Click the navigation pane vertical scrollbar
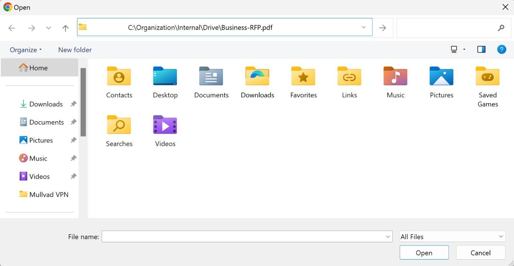Viewport: 514px width, 266px height. coord(83,103)
